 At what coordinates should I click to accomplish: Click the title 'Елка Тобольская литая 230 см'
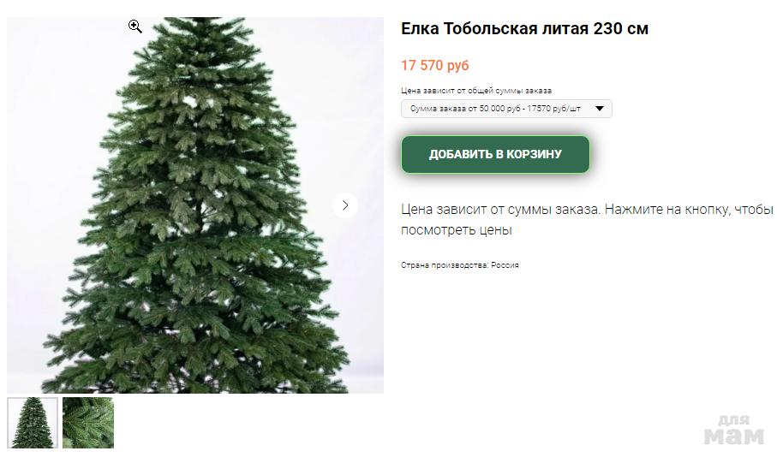[524, 29]
